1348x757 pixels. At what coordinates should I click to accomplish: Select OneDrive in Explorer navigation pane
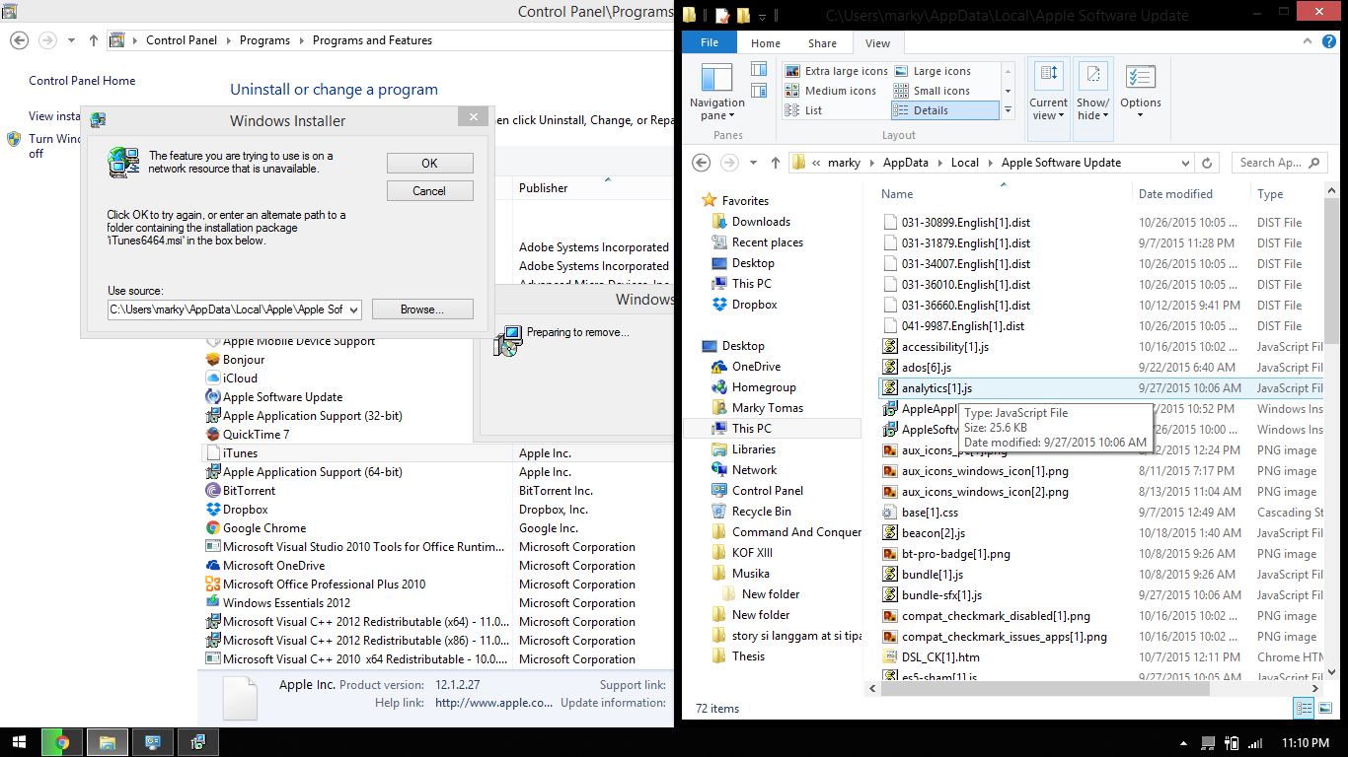[x=756, y=367]
